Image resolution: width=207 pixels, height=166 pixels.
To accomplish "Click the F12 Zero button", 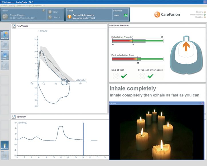I will [x=5, y=155].
